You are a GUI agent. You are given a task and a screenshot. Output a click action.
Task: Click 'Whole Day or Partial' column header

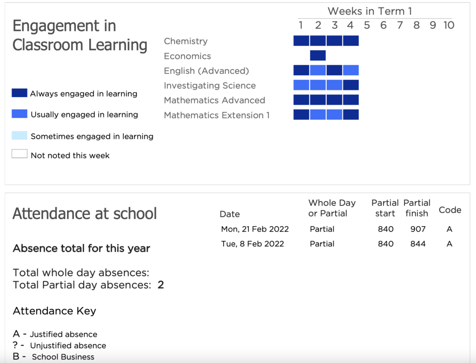coord(332,208)
